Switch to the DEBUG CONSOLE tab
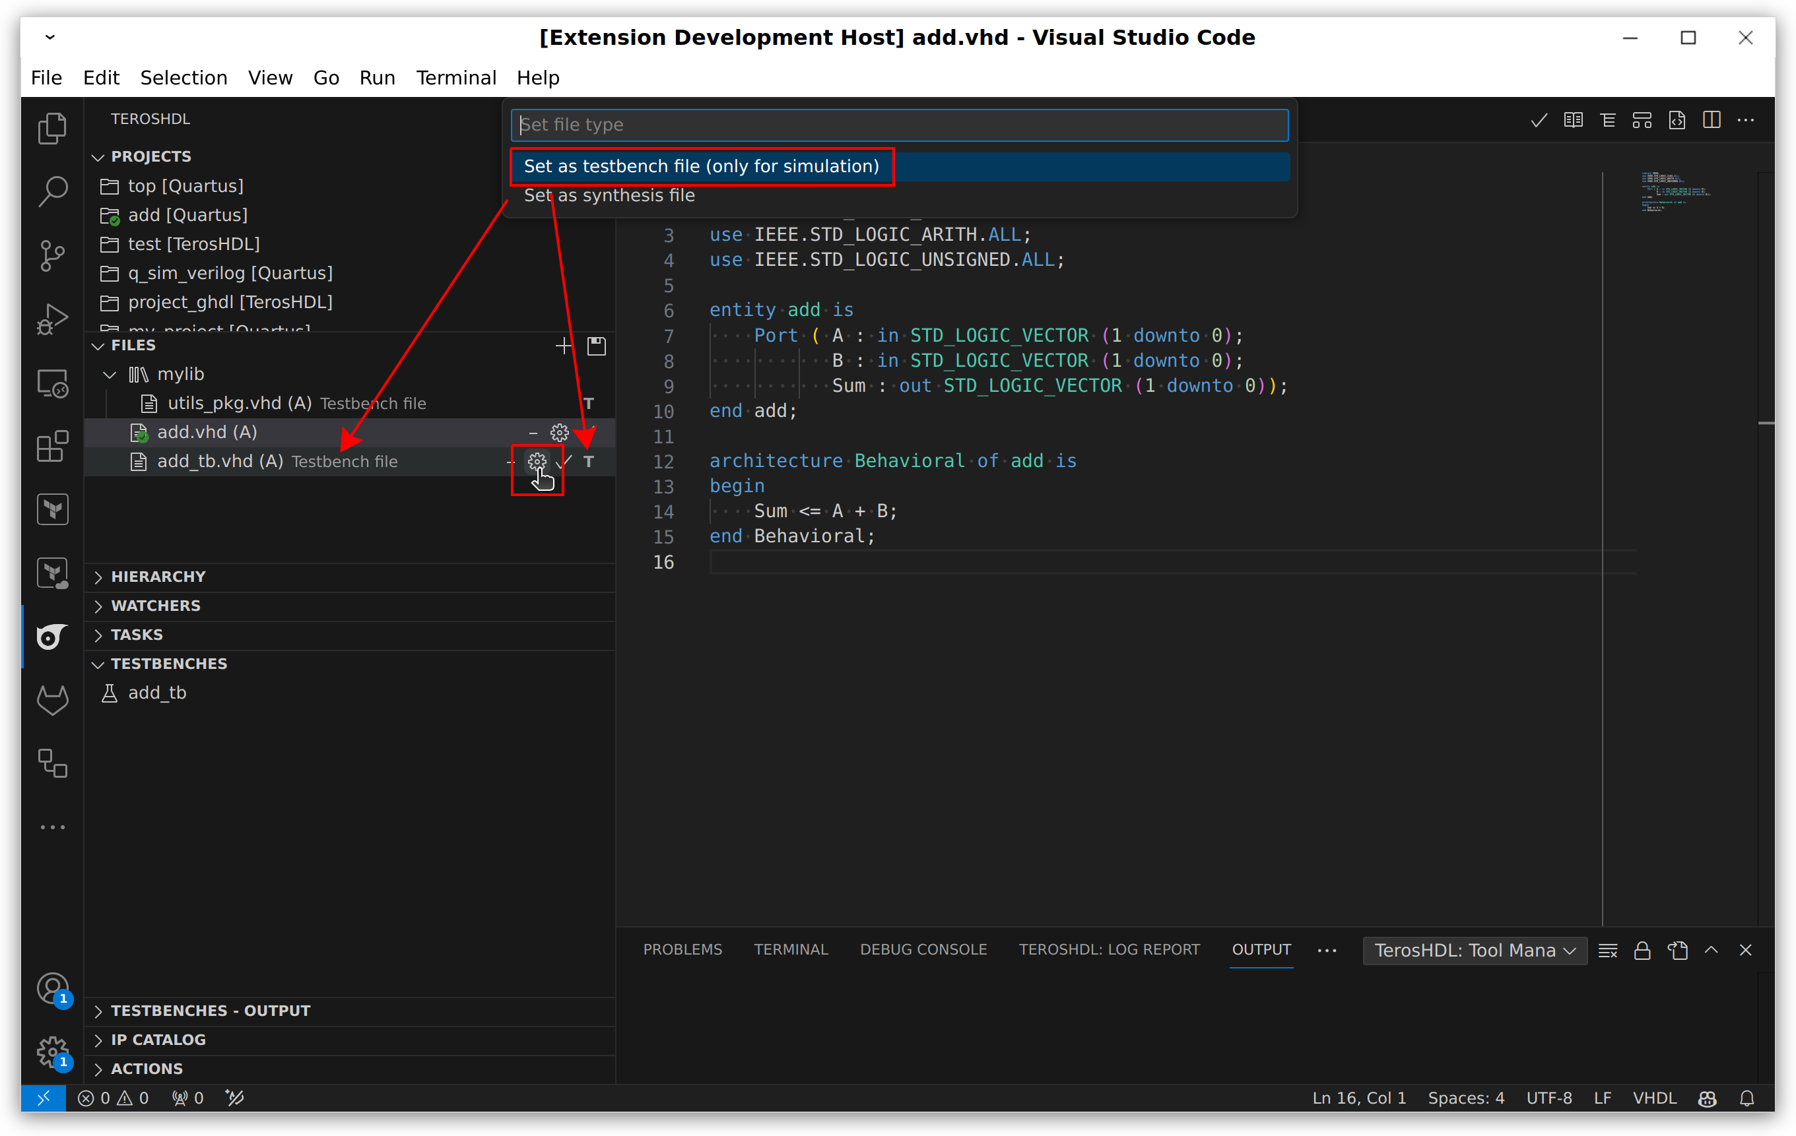 923,949
